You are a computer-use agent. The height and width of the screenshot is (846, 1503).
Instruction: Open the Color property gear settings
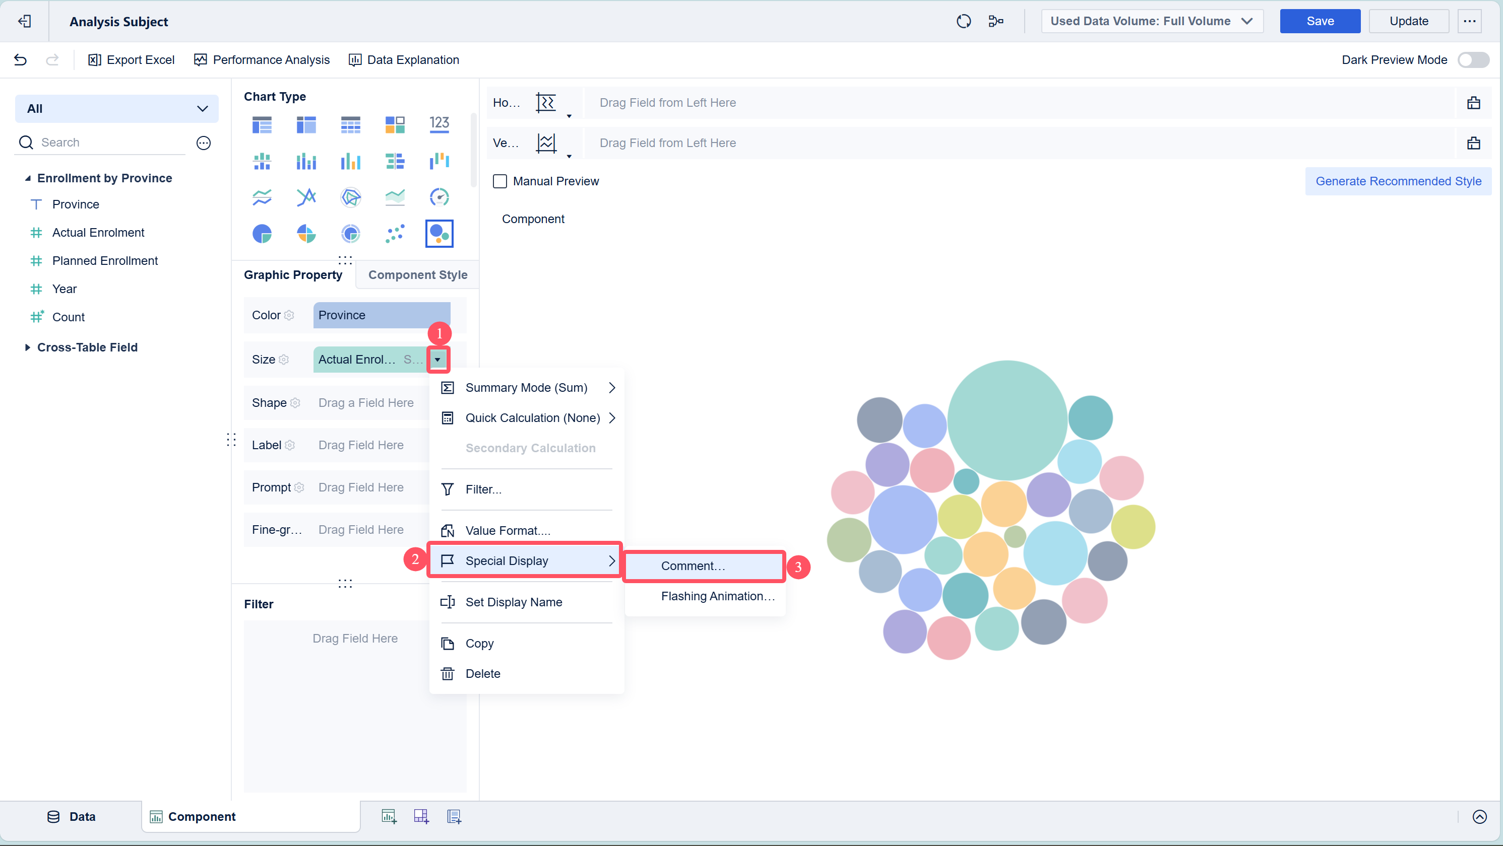point(289,315)
